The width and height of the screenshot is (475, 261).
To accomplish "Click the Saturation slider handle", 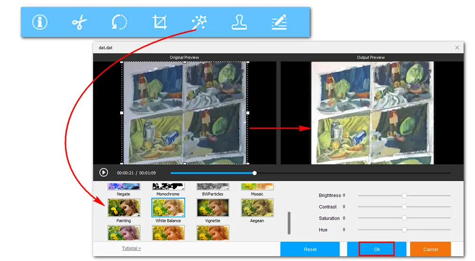I will pos(404,218).
